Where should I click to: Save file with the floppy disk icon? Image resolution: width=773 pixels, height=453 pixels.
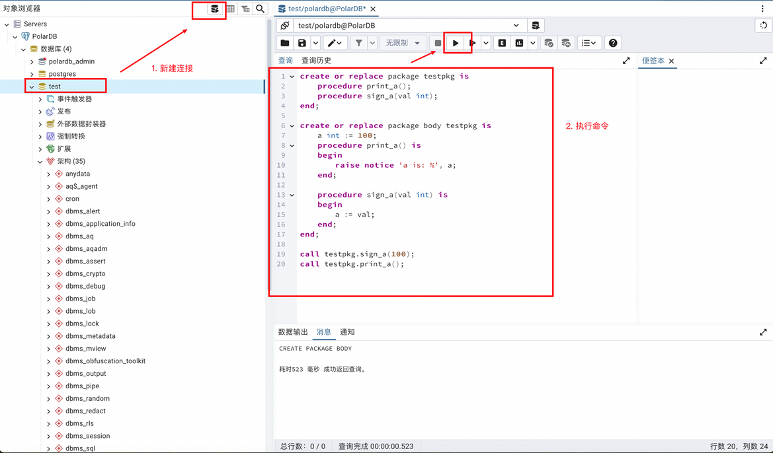(x=302, y=43)
